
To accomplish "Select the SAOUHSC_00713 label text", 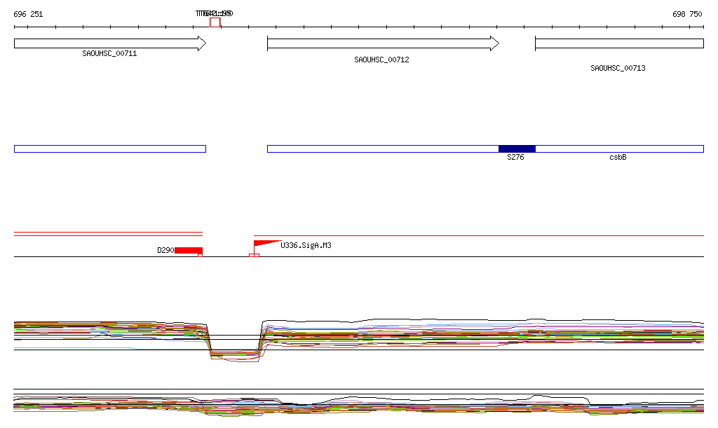I will (618, 68).
